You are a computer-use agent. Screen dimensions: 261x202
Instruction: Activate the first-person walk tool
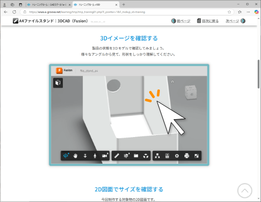(95, 155)
